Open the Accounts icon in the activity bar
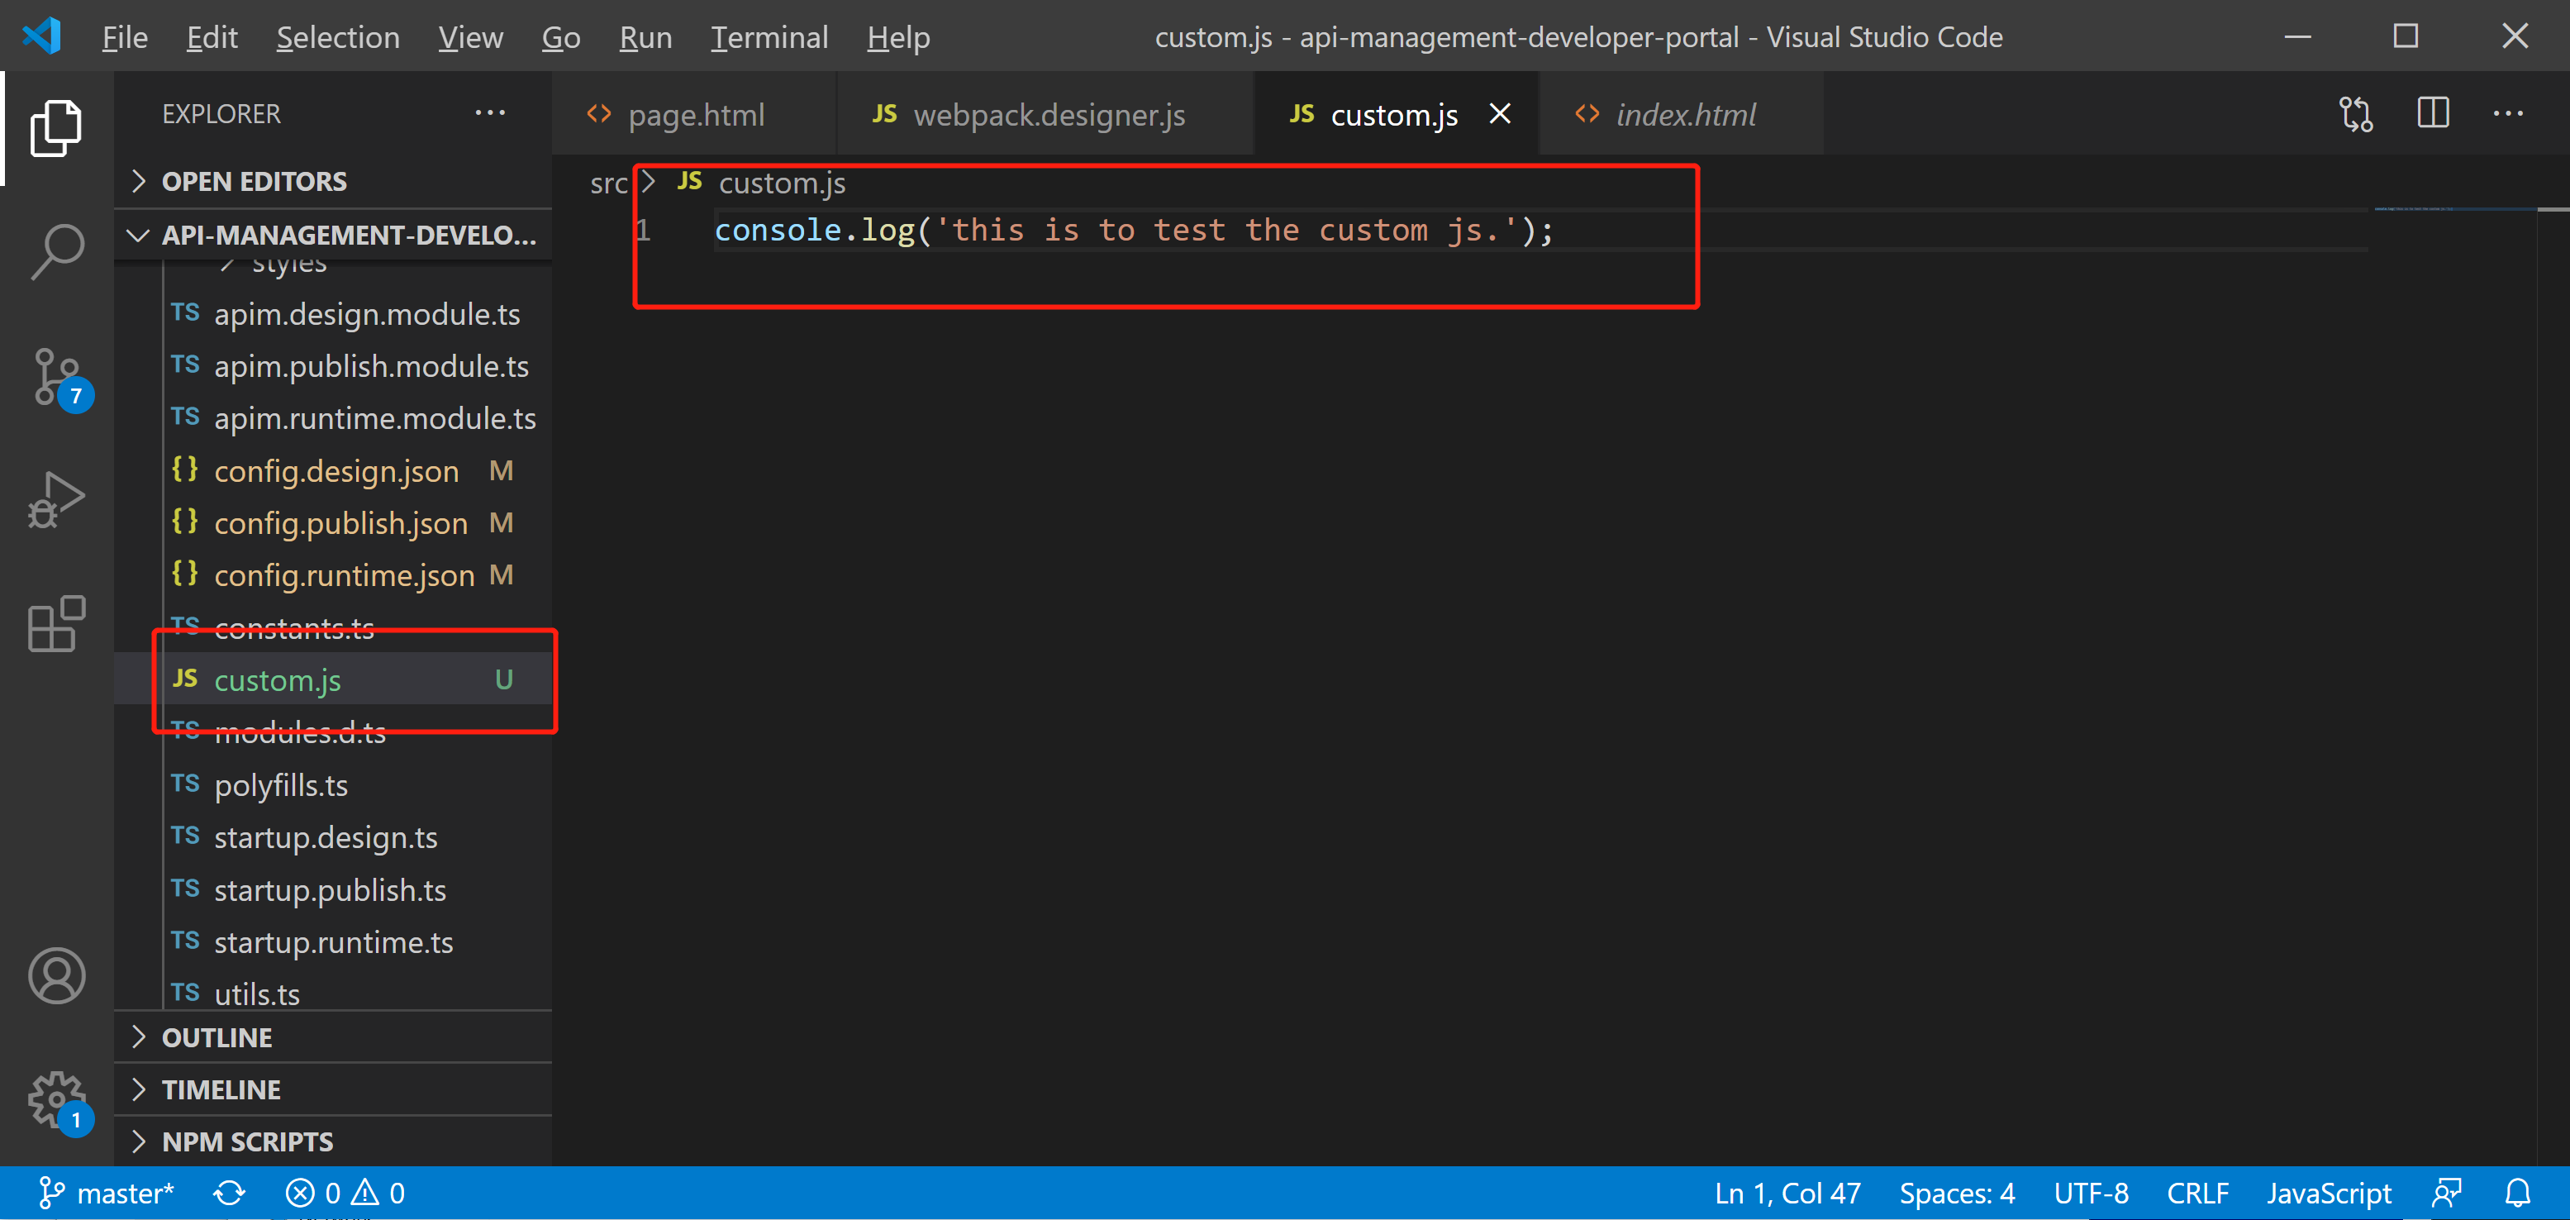The height and width of the screenshot is (1220, 2570). tap(57, 975)
